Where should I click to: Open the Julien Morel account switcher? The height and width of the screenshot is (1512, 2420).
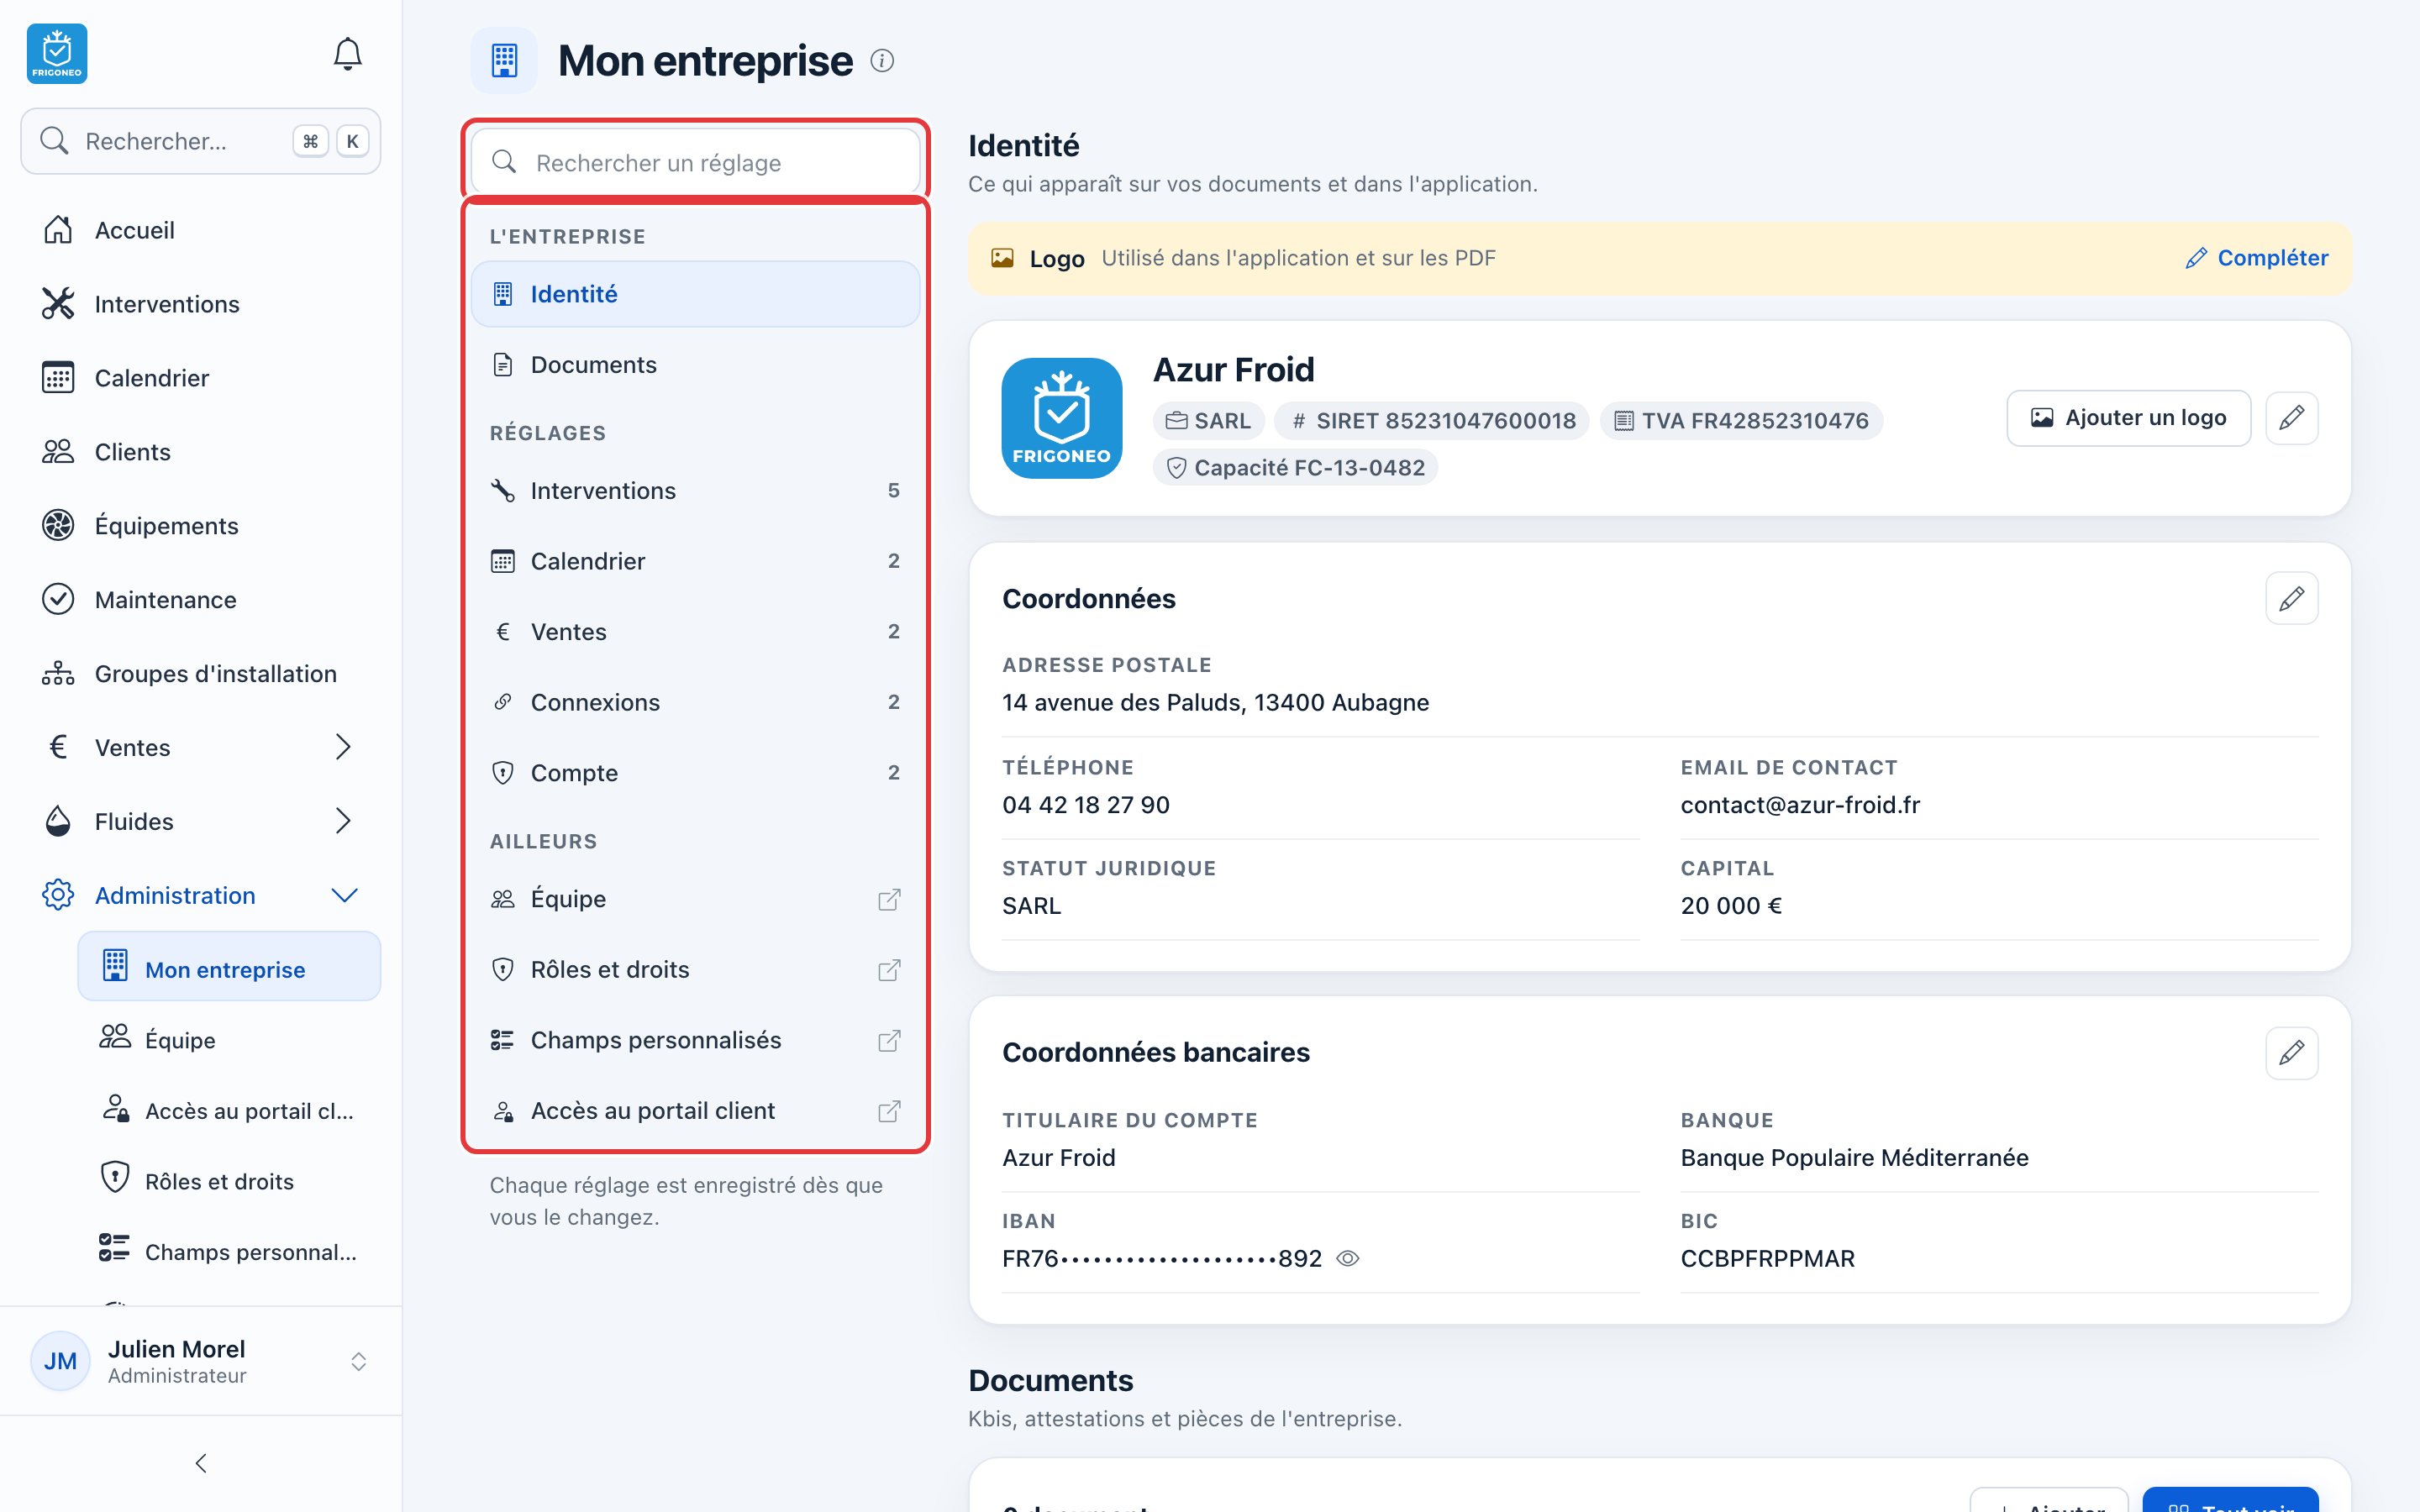click(x=201, y=1361)
